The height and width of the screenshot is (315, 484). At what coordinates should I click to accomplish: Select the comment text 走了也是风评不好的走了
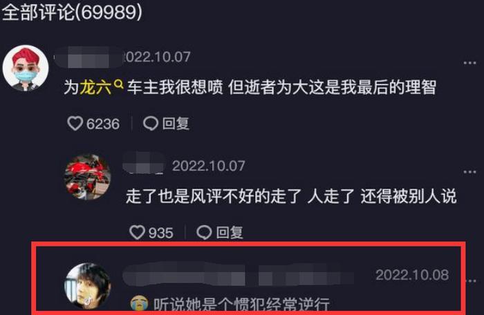[x=214, y=196]
